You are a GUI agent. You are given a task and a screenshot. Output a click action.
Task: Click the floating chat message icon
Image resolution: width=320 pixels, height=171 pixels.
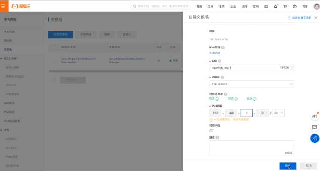[315, 127]
